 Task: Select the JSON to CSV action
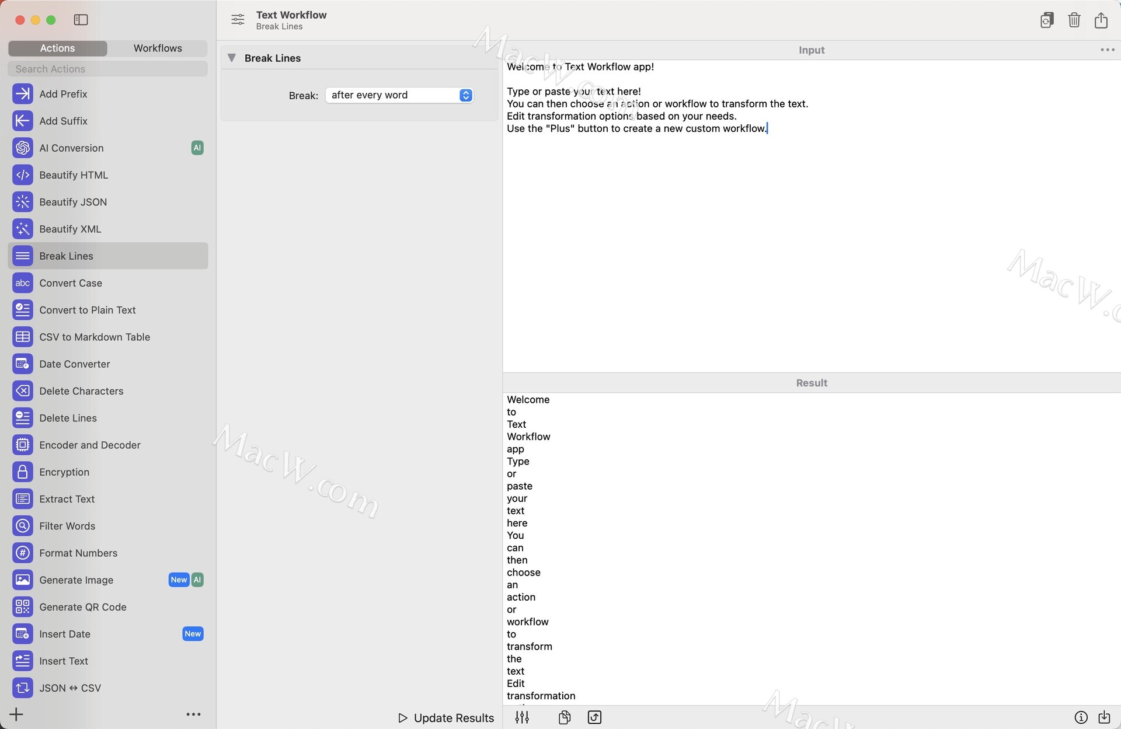[108, 688]
